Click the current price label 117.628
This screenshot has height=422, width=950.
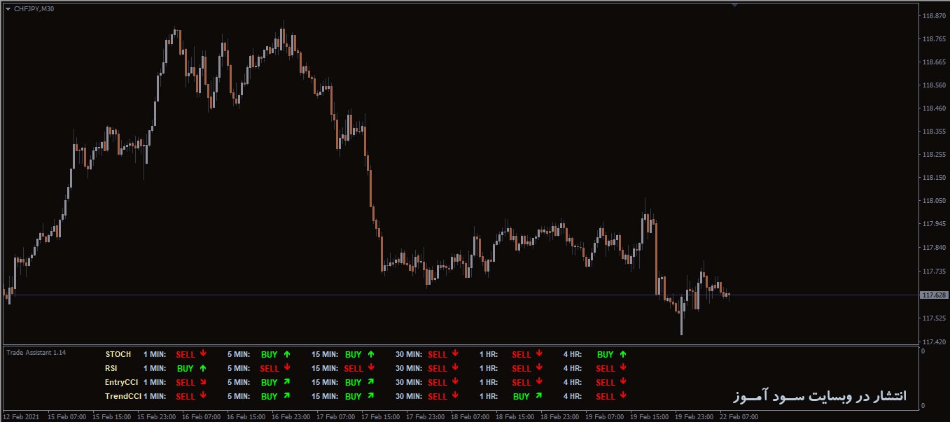click(934, 295)
